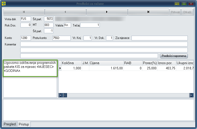Click the Količina column header
Screen dimensions: 197x129
pos(71,63)
